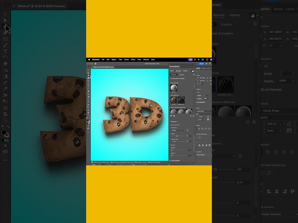
Task: Select Materials tab between Object and Lighting
Action: 178,71
